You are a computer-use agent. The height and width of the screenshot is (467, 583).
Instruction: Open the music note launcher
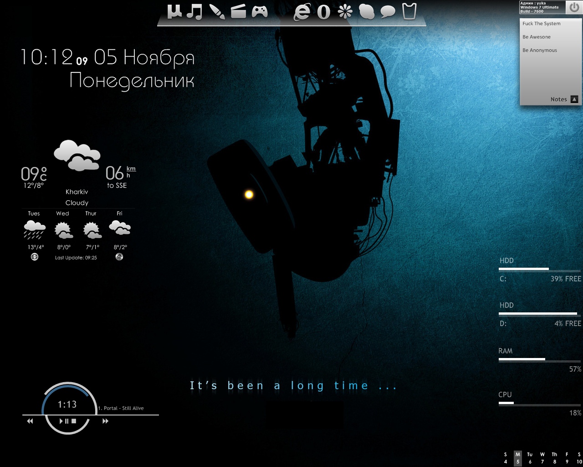[194, 12]
